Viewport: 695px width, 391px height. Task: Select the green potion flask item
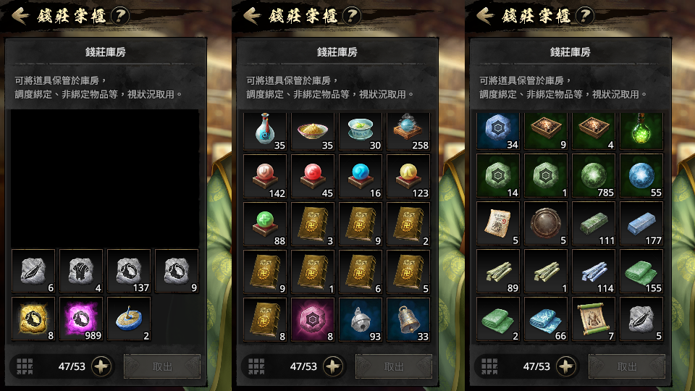(641, 131)
